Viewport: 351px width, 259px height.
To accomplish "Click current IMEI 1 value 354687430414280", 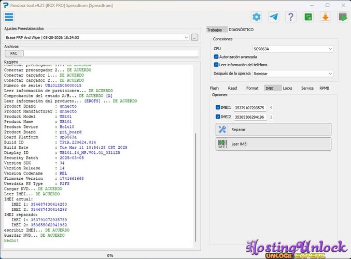I will (49, 204).
